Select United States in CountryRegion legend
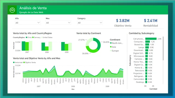Viewport: 175px width, 98px height. click(47, 38)
